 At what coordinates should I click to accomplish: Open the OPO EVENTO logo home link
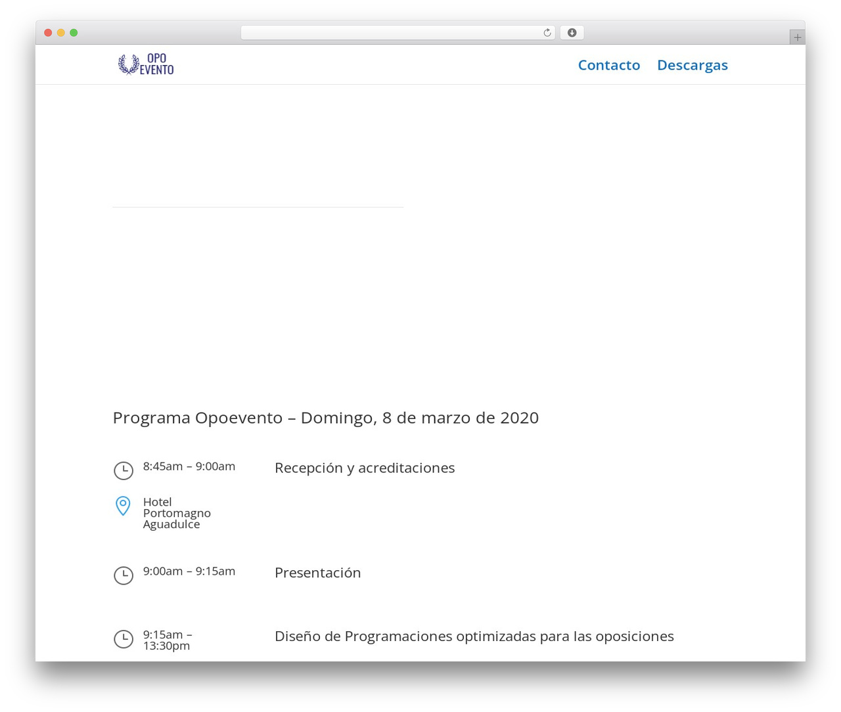pyautogui.click(x=146, y=64)
